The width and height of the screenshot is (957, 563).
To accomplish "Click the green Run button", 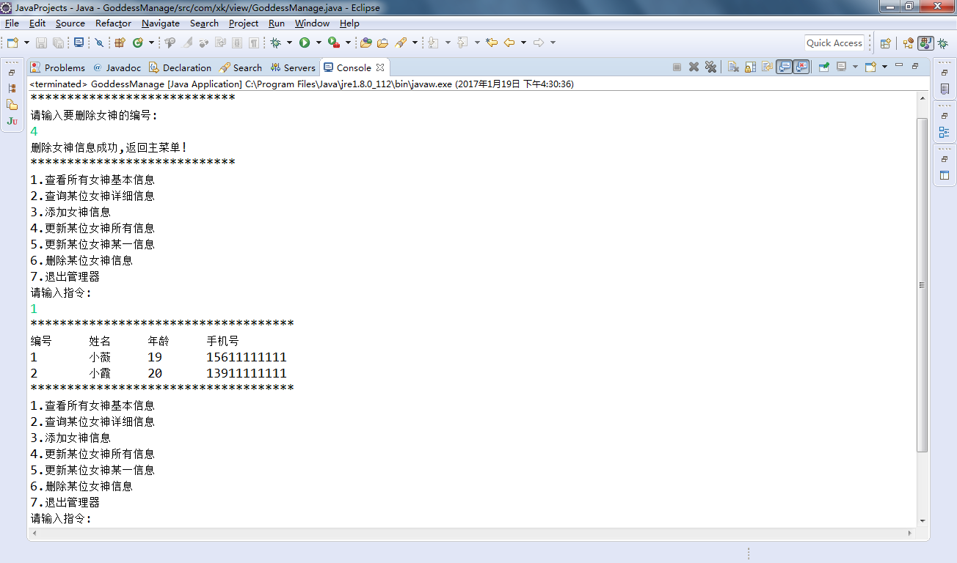I will pyautogui.click(x=304, y=43).
